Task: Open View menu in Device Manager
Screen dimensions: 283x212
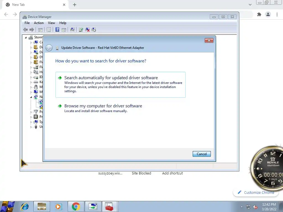Action: click(x=51, y=23)
